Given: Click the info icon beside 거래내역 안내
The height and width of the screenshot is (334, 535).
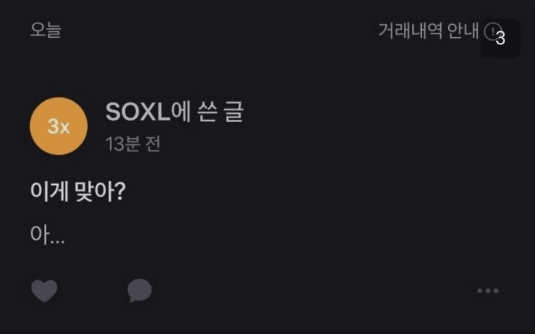Looking at the screenshot, I should [x=492, y=30].
